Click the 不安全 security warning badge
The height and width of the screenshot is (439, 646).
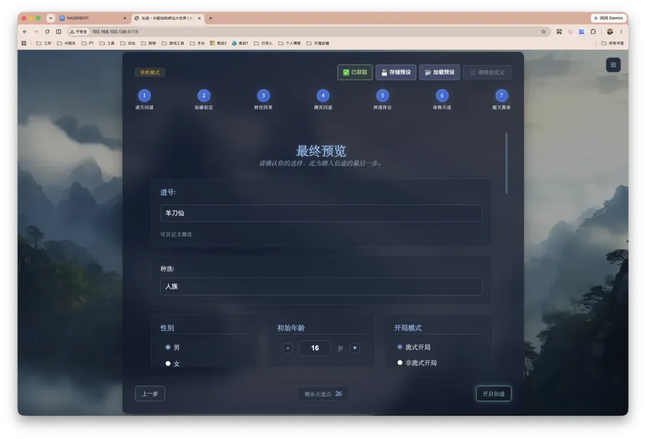click(78, 32)
